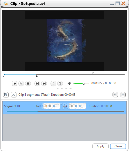The image size is (129, 151).
Task: Add a new segment with the page icon
Action: click(x=6, y=95)
